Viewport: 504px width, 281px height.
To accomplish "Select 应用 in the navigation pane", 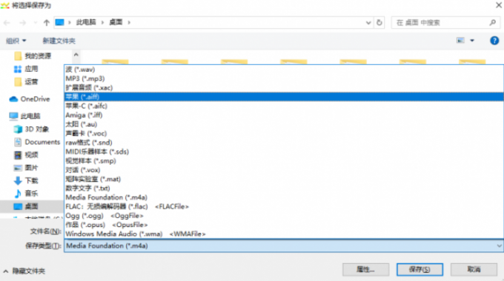I will point(26,69).
